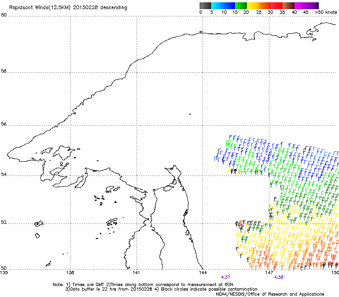The image size is (339, 297).
Task: Click the latitude label '54'
Action: coord(4,174)
